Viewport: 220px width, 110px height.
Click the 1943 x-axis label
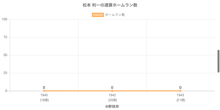point(180,95)
